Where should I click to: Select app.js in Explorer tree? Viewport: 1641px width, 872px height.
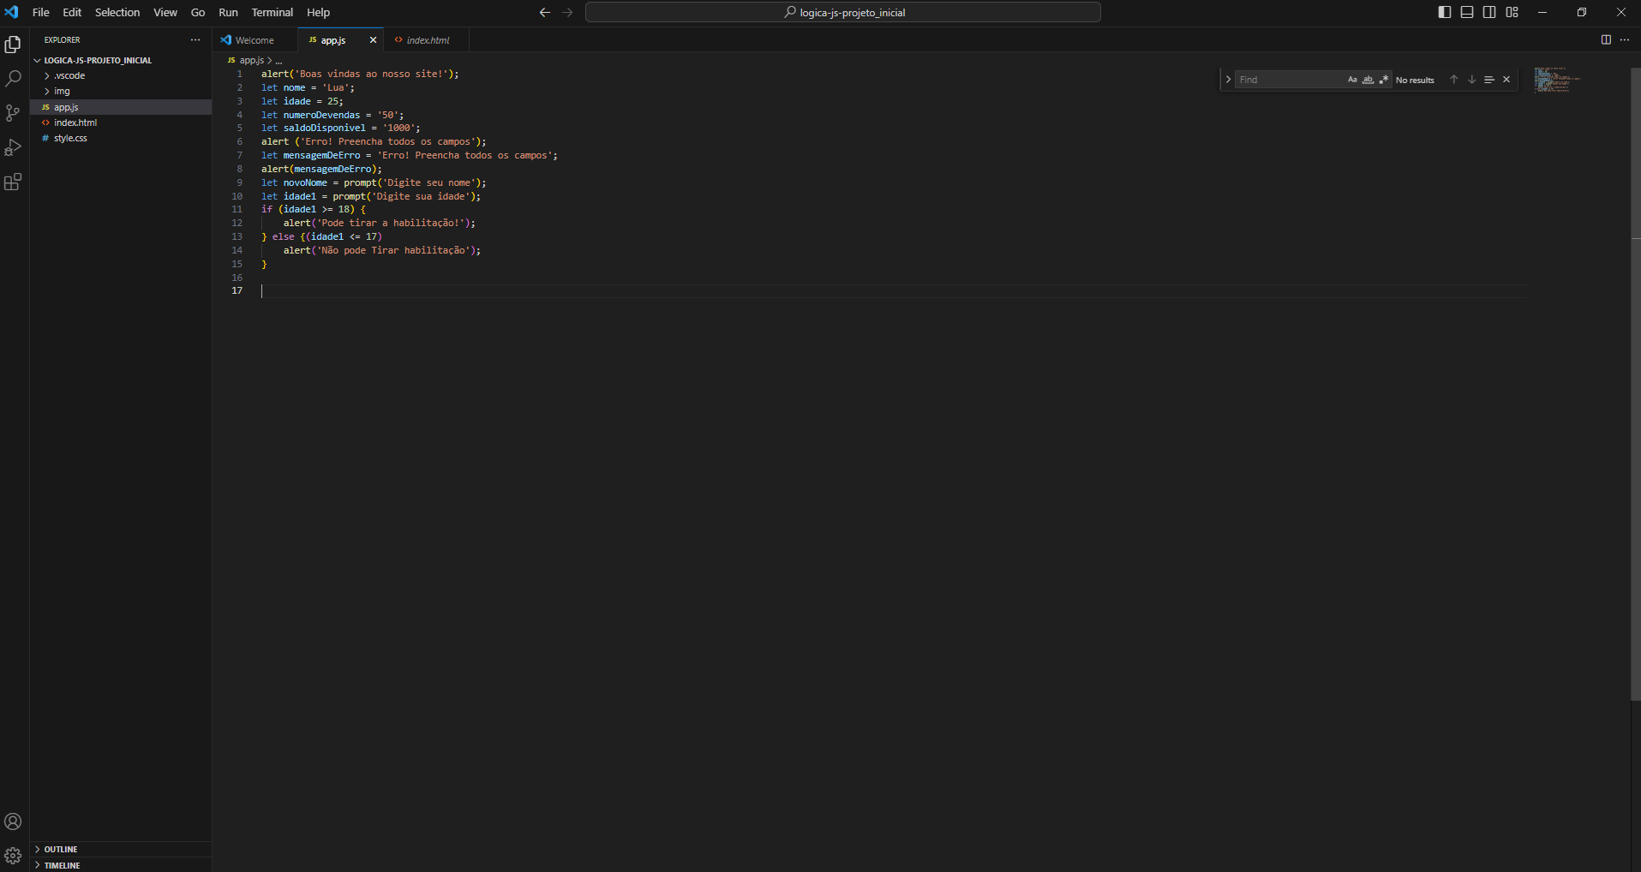click(121, 107)
